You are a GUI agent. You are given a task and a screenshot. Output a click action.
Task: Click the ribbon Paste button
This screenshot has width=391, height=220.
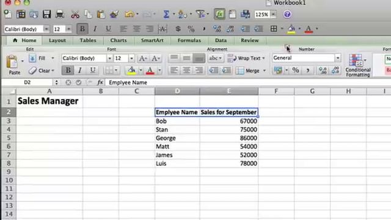click(x=14, y=65)
